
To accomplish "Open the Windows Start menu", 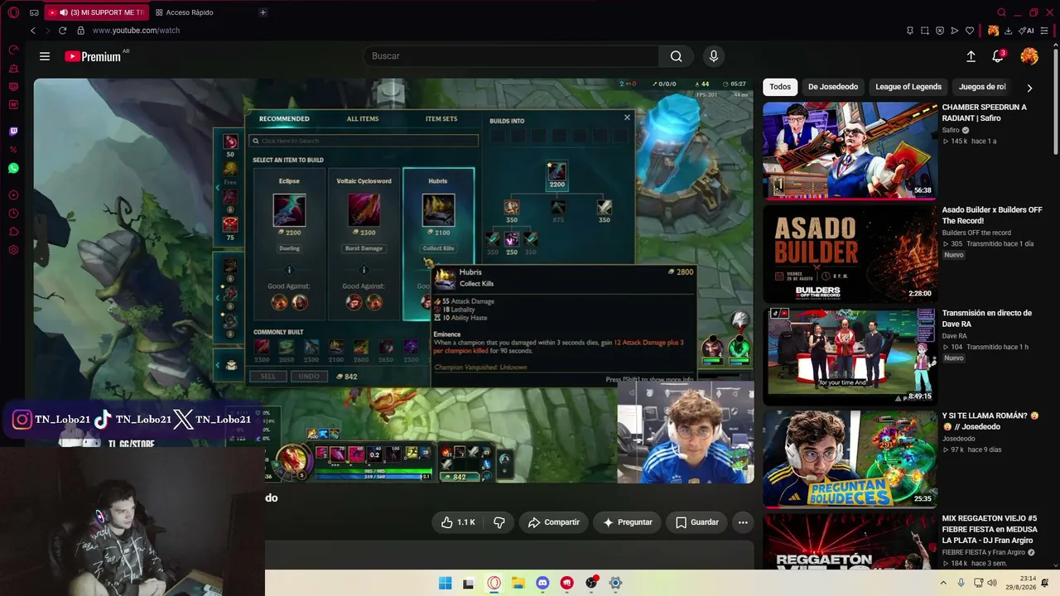I will coord(445,583).
